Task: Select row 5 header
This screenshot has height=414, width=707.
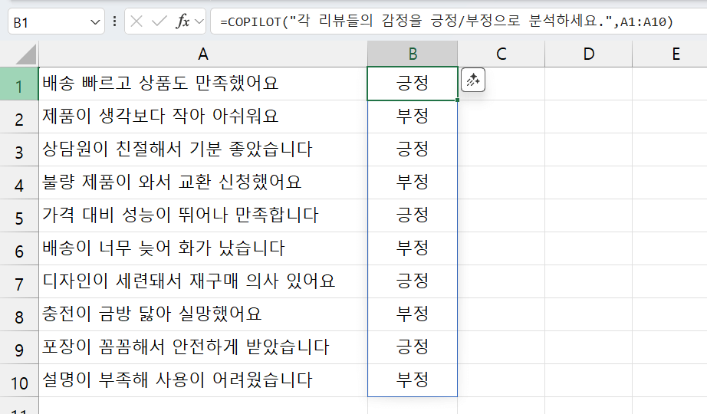Action: (19, 216)
